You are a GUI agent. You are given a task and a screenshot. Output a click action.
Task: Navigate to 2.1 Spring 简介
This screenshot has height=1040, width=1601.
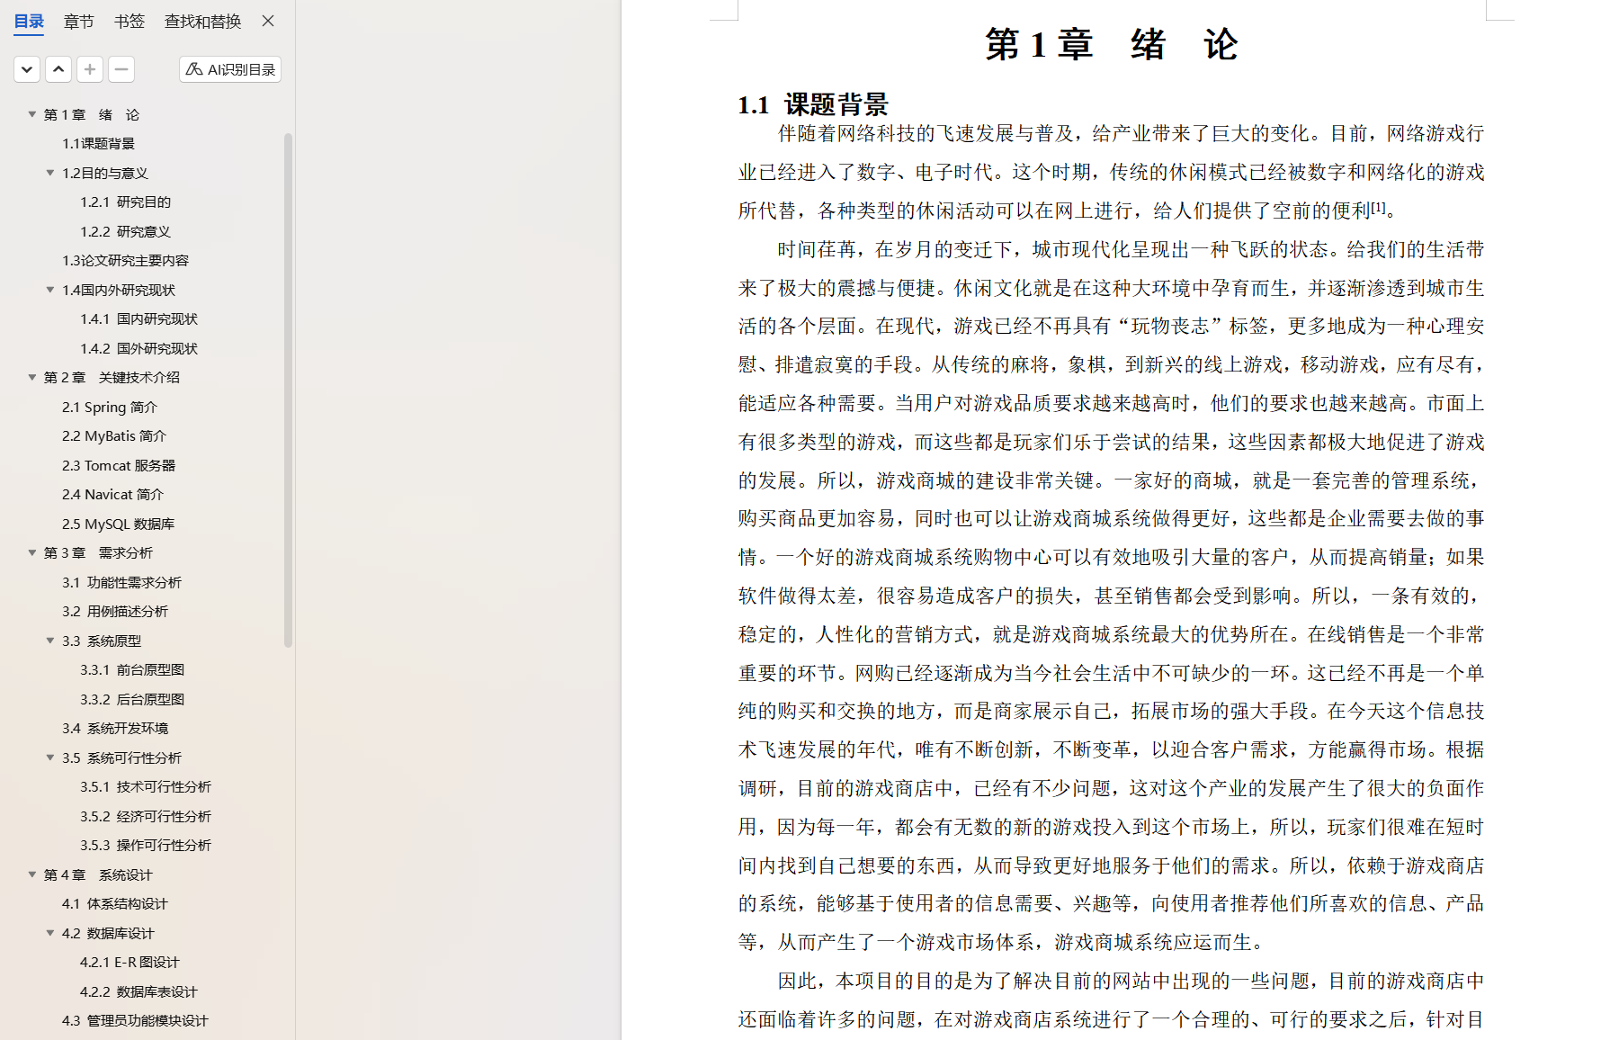click(109, 407)
